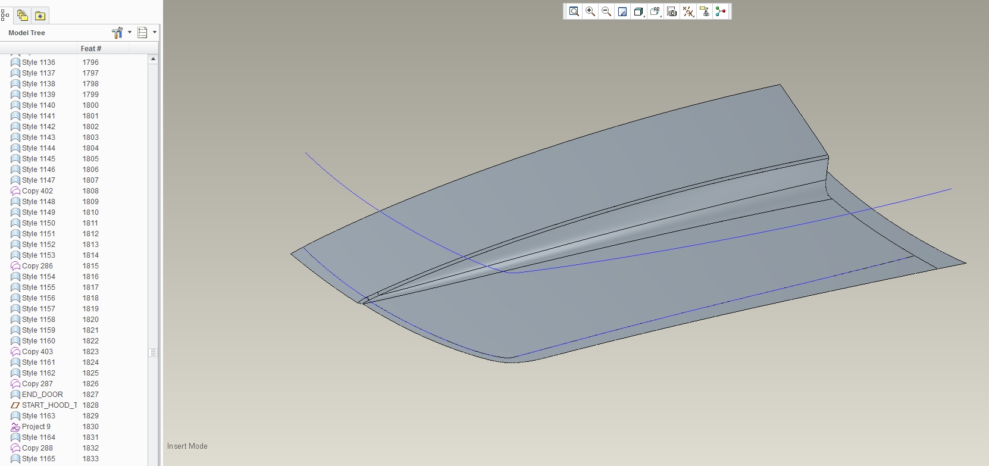989x466 pixels.
Task: Open the View Manager camera icon
Action: coord(672,11)
